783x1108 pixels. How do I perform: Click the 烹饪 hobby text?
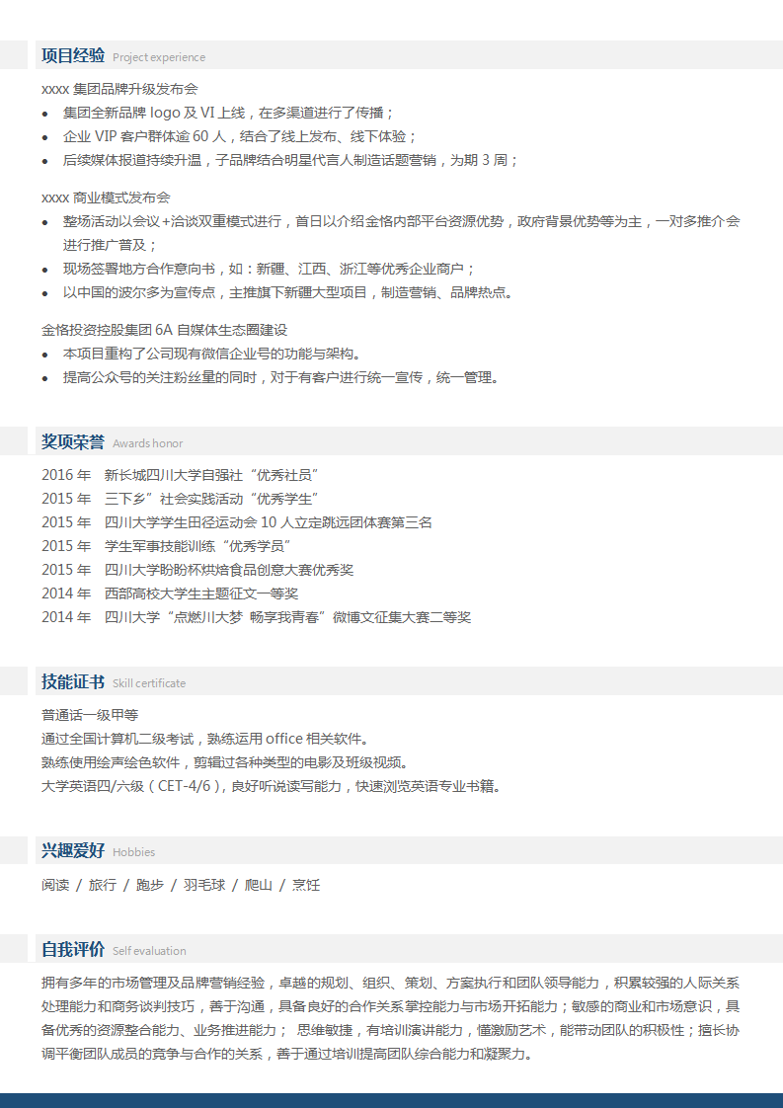306,885
